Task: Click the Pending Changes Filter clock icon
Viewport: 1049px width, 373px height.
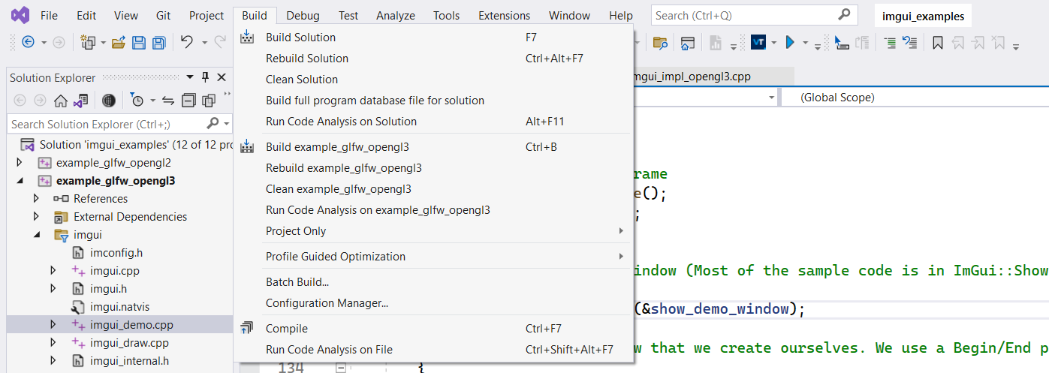Action: pos(137,100)
